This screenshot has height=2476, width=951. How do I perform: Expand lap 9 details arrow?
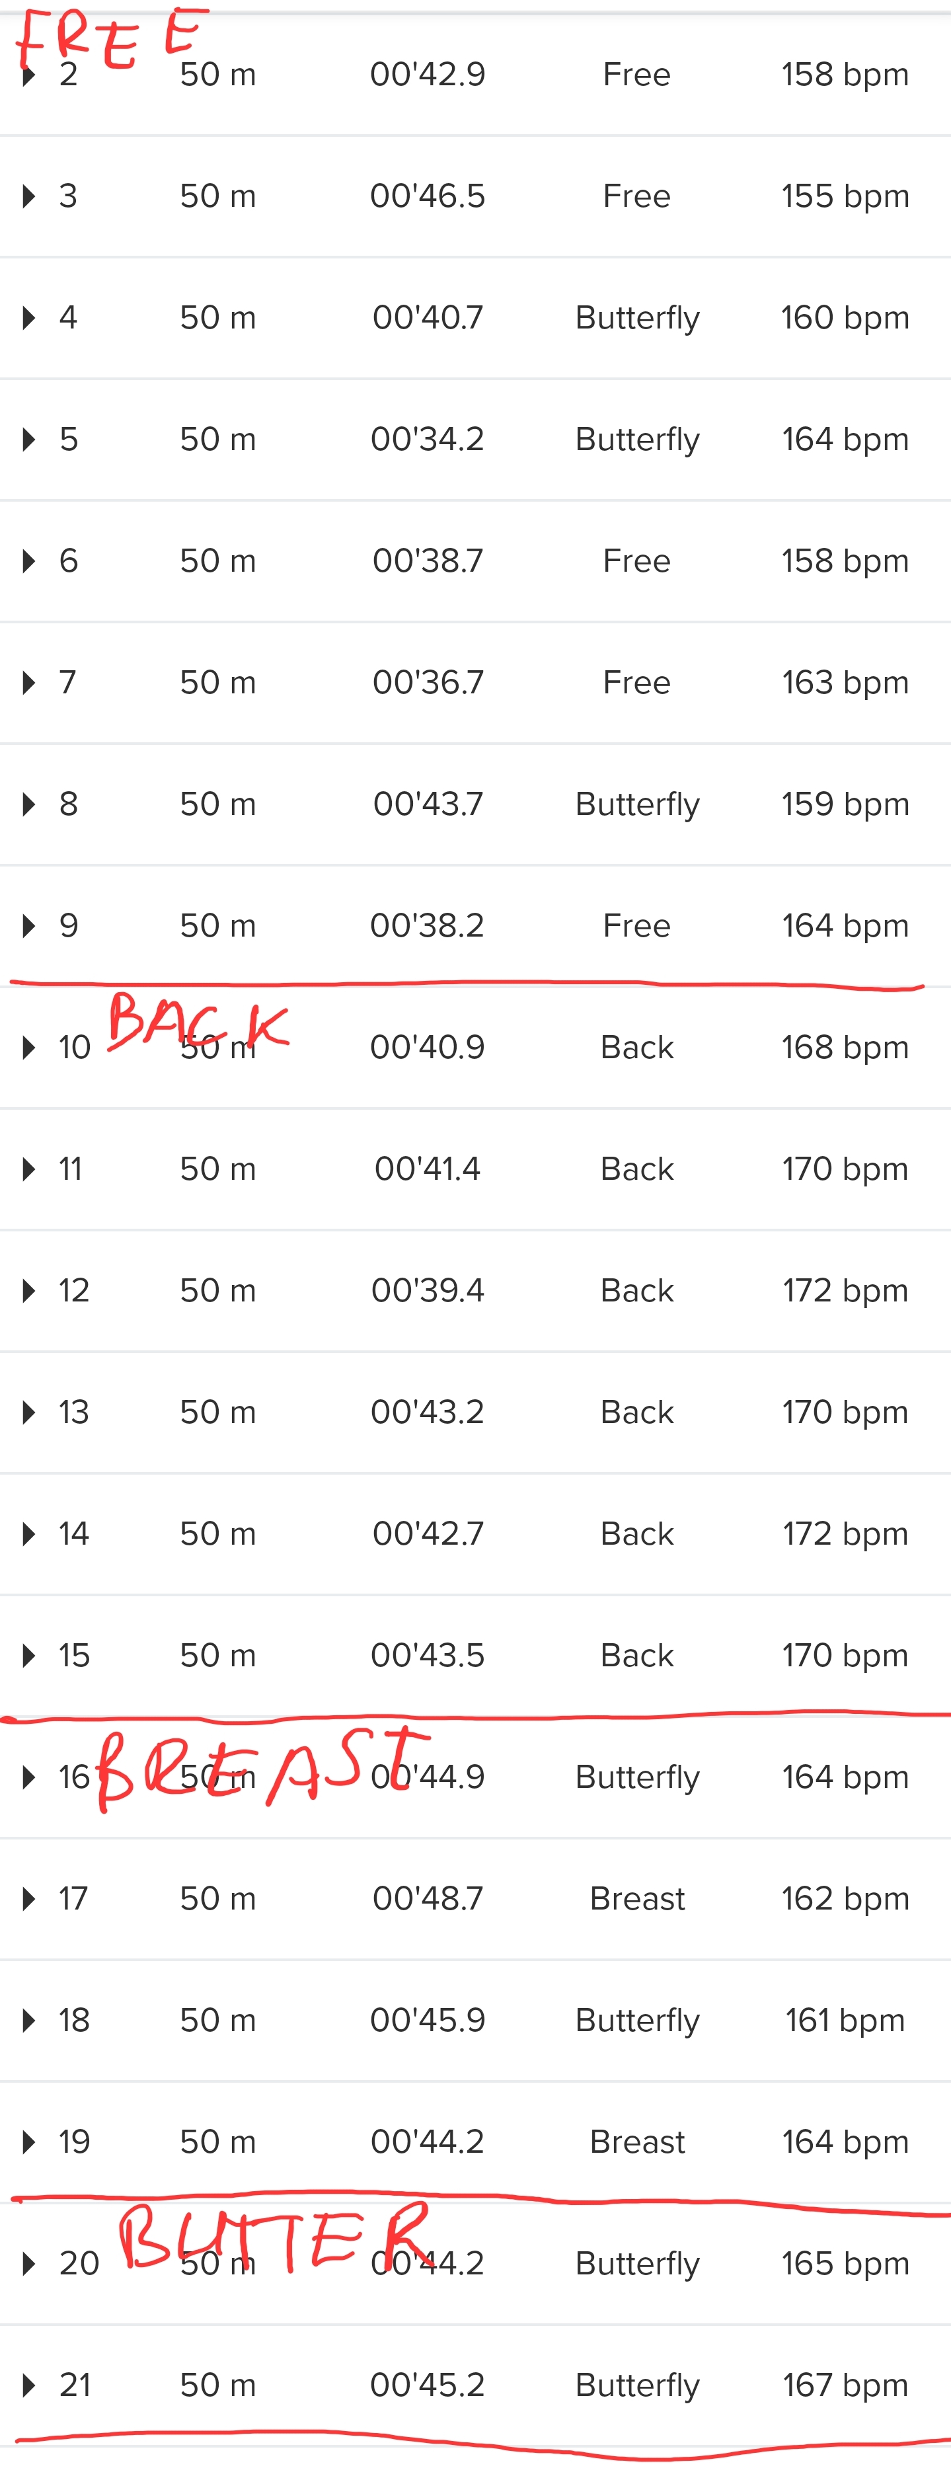point(29,925)
